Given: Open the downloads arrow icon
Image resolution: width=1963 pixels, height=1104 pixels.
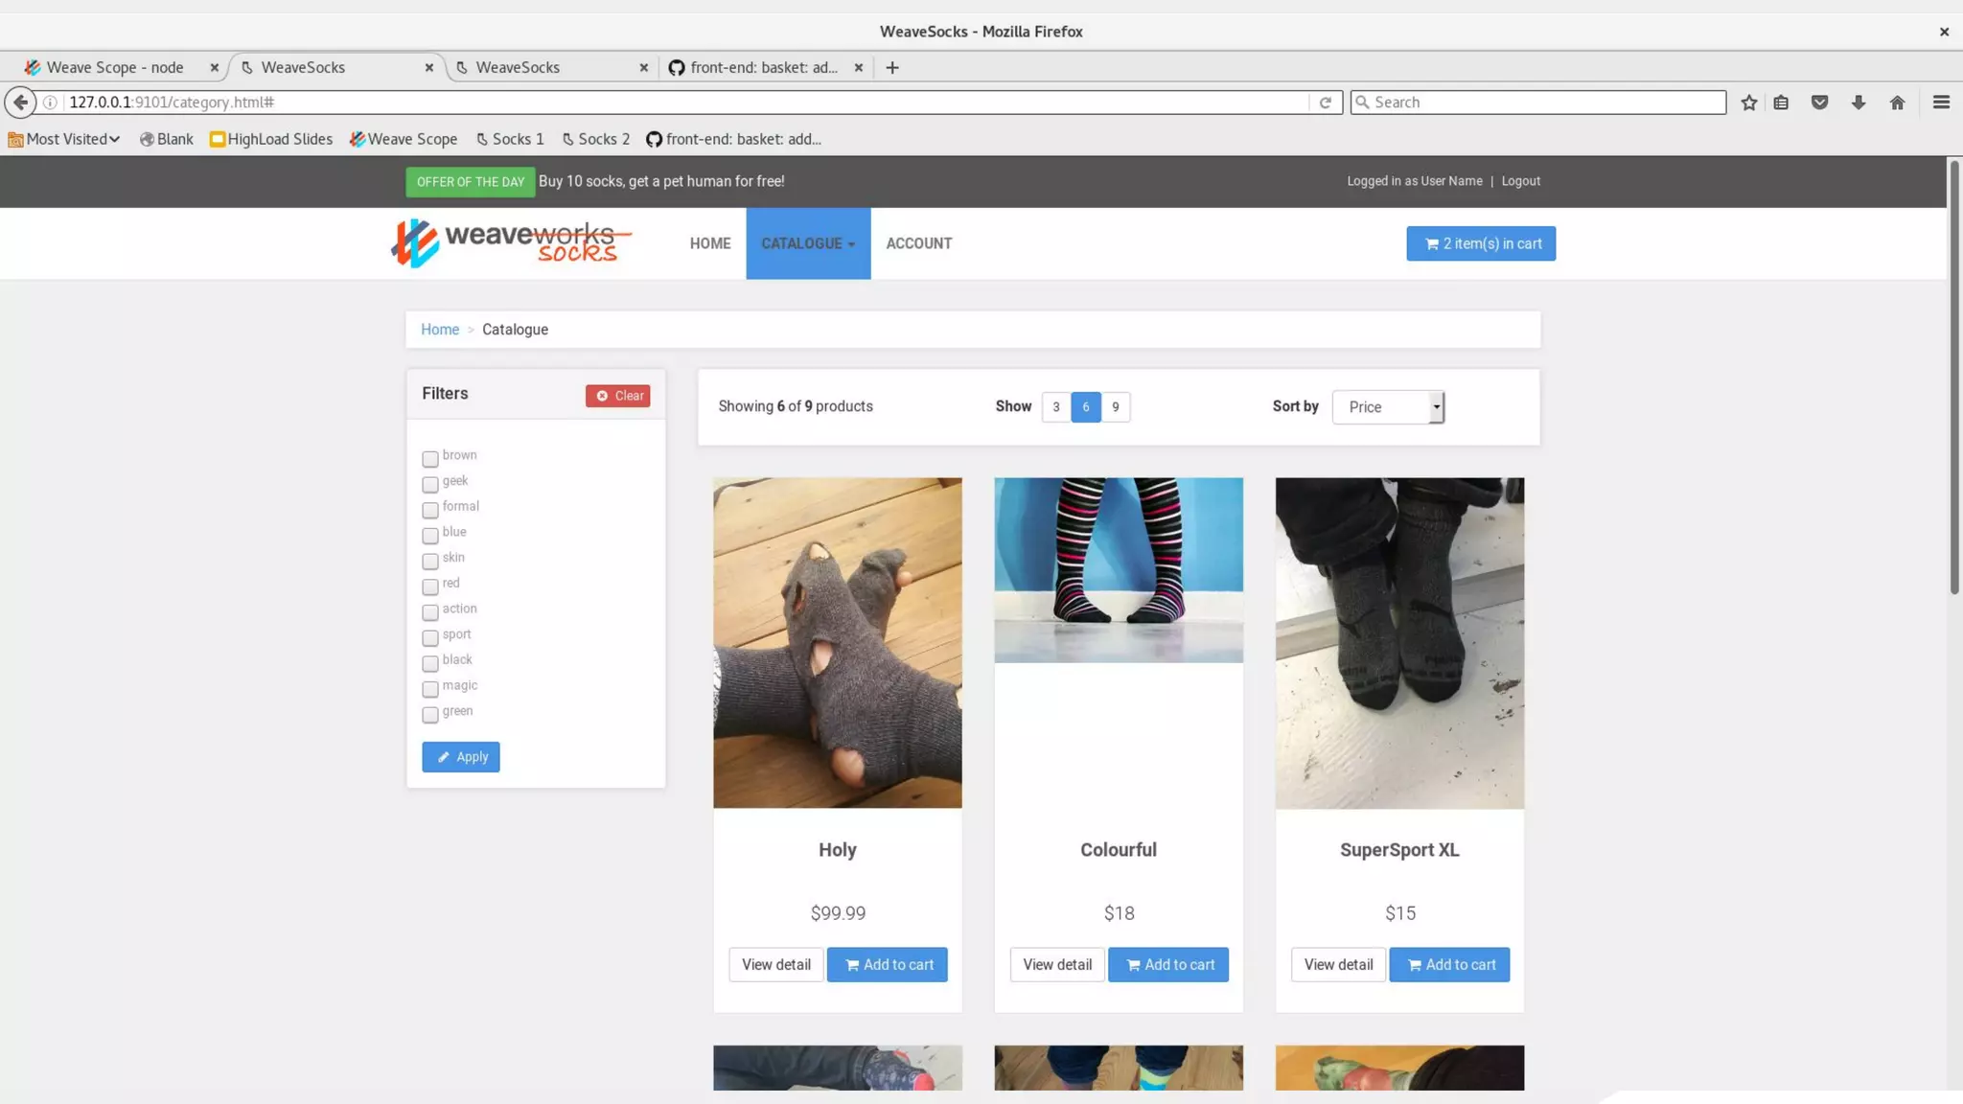Looking at the screenshot, I should click(1858, 103).
